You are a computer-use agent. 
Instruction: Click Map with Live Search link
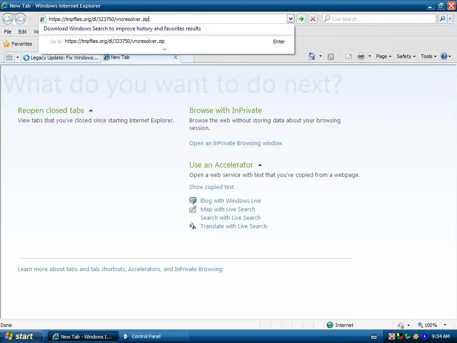(x=228, y=209)
